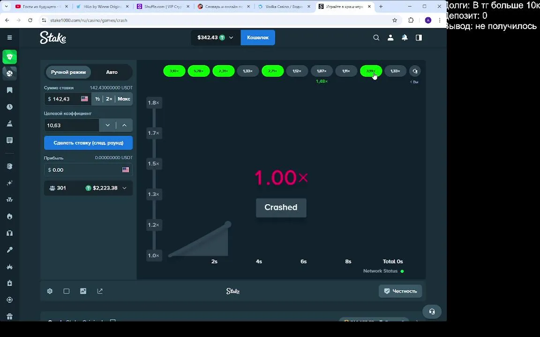Toggle the right side panel from the header
This screenshot has height=337, width=540.
[419, 37]
